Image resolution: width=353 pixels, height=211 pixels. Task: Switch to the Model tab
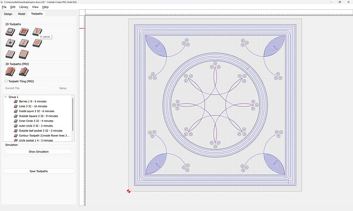(x=21, y=14)
